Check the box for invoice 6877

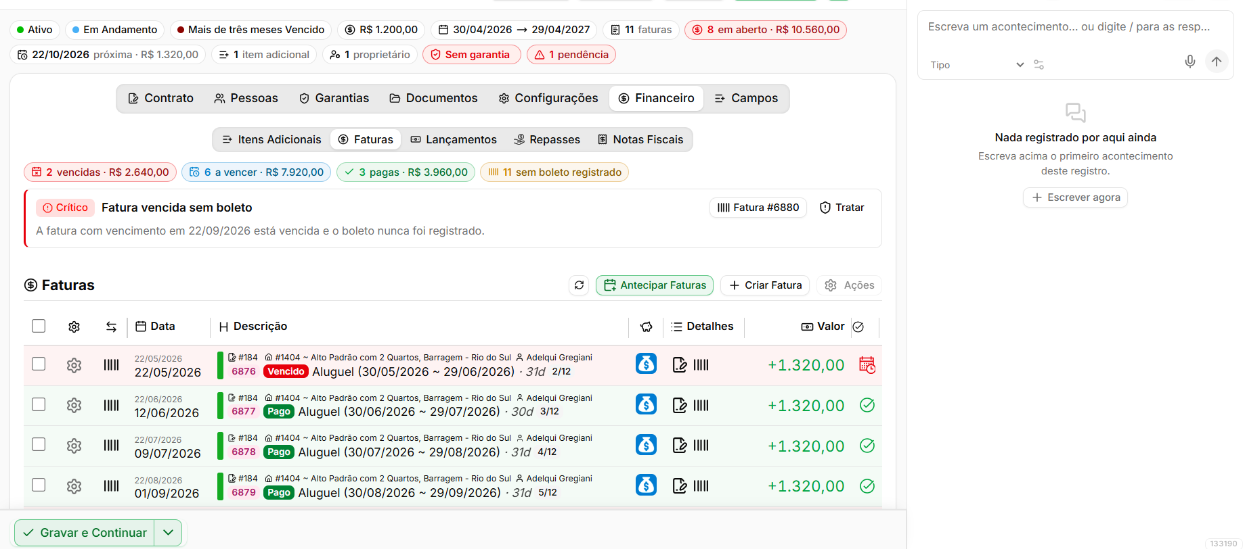(x=39, y=404)
